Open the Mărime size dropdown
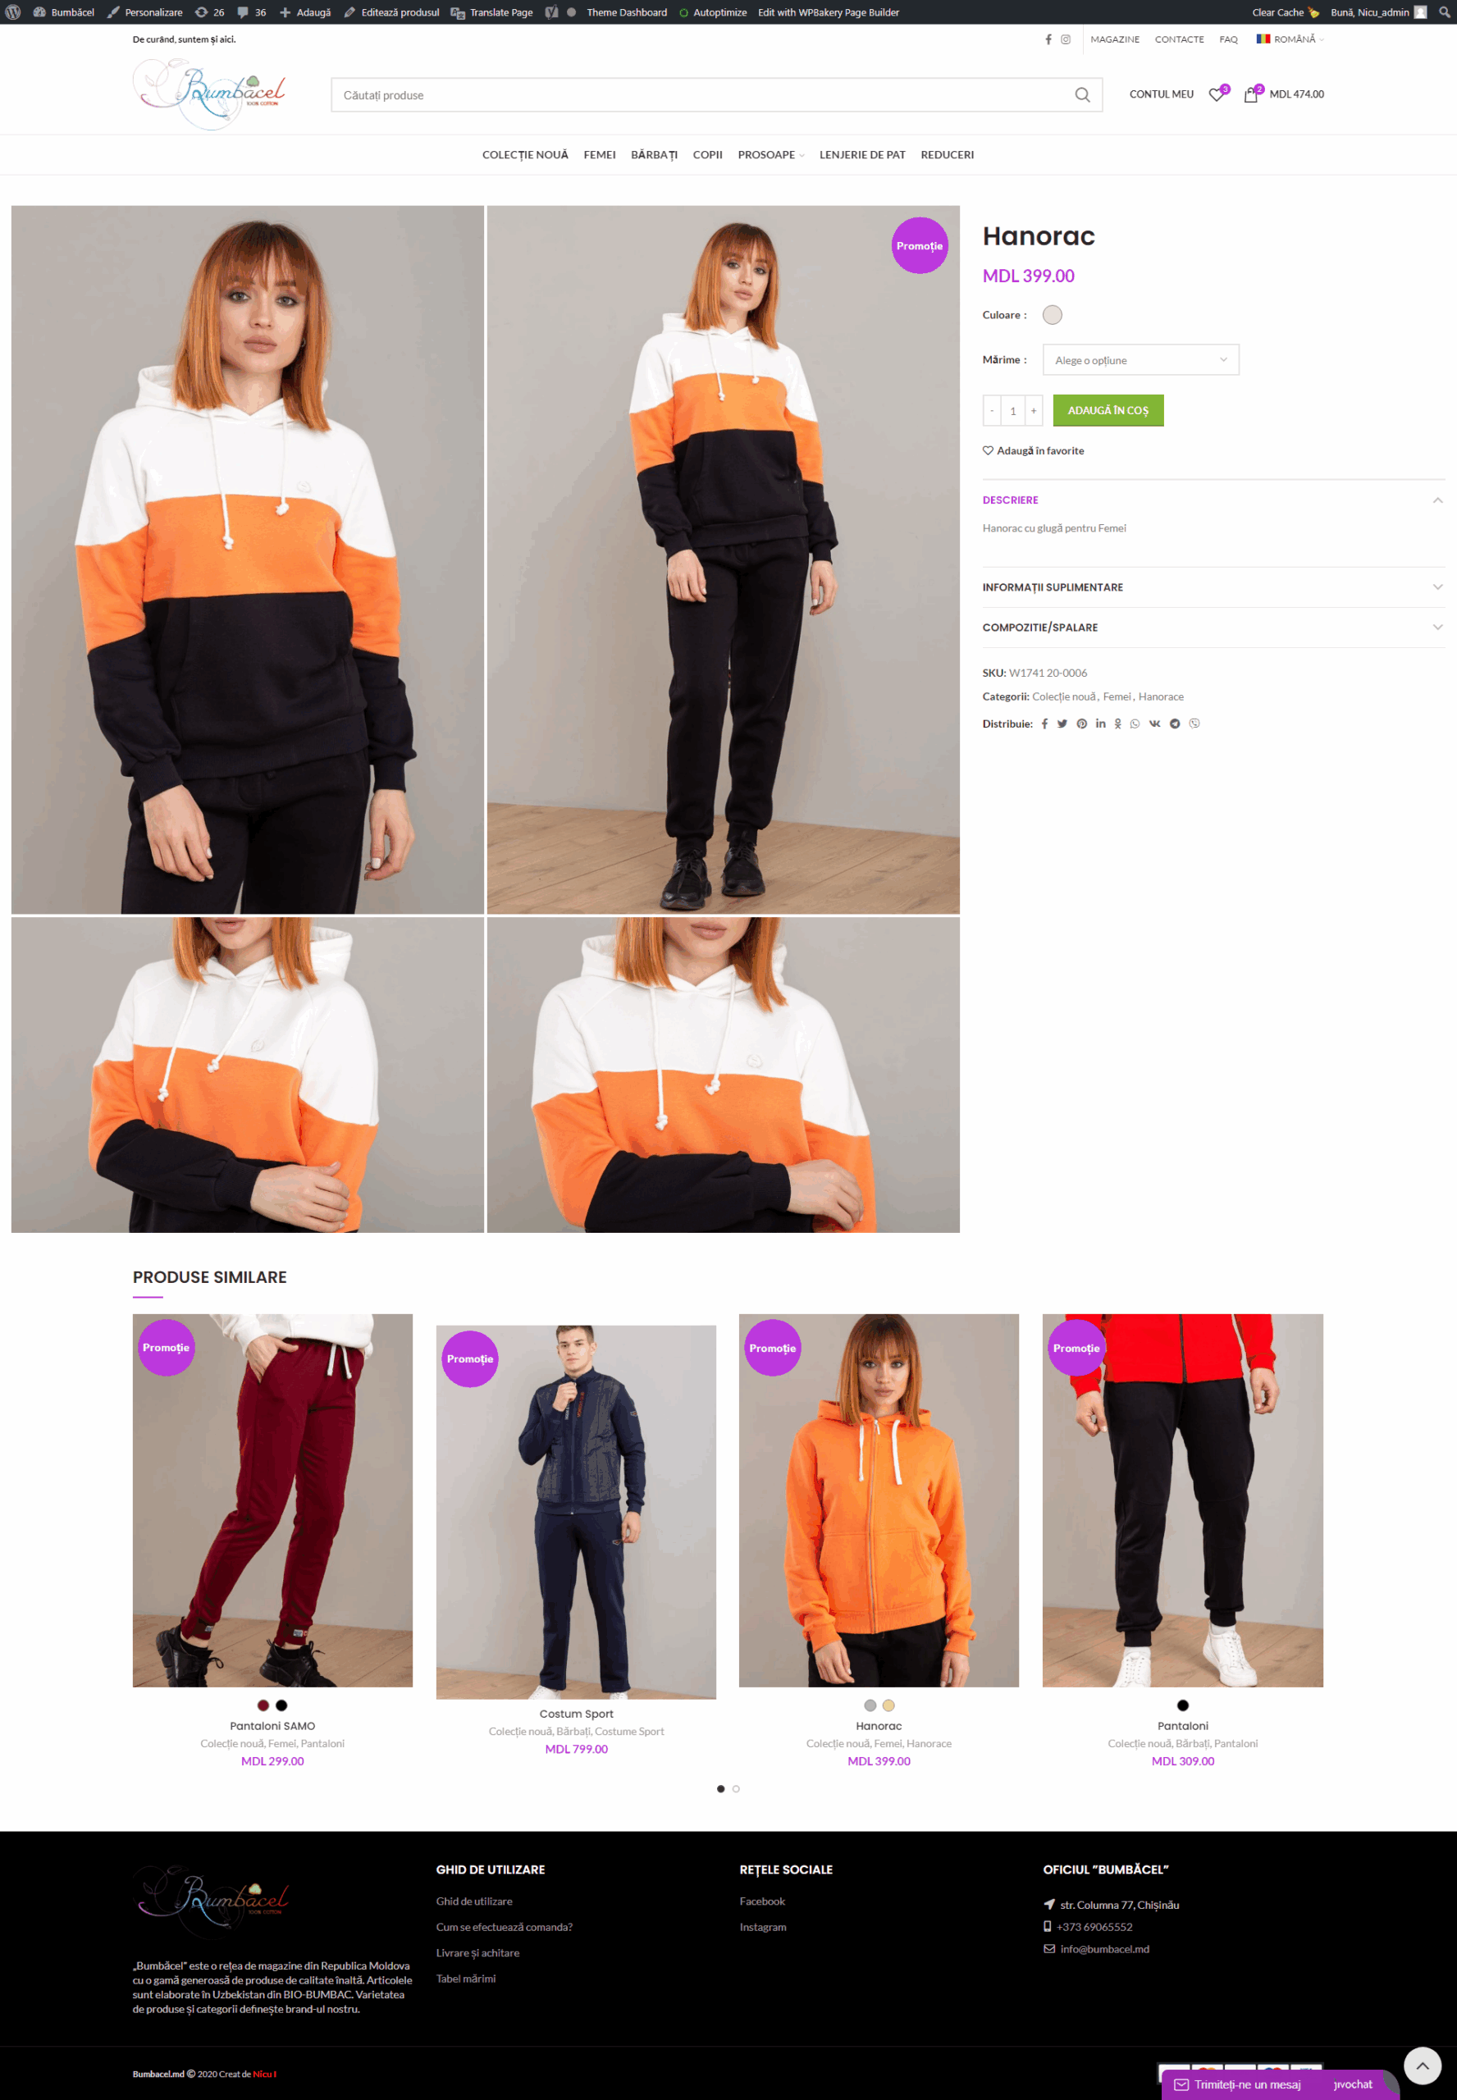Screen dimensions: 1457x2100 click(1140, 359)
